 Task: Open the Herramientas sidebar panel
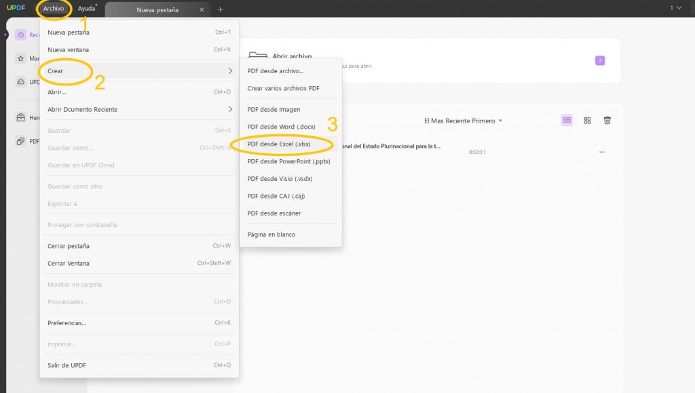click(22, 117)
